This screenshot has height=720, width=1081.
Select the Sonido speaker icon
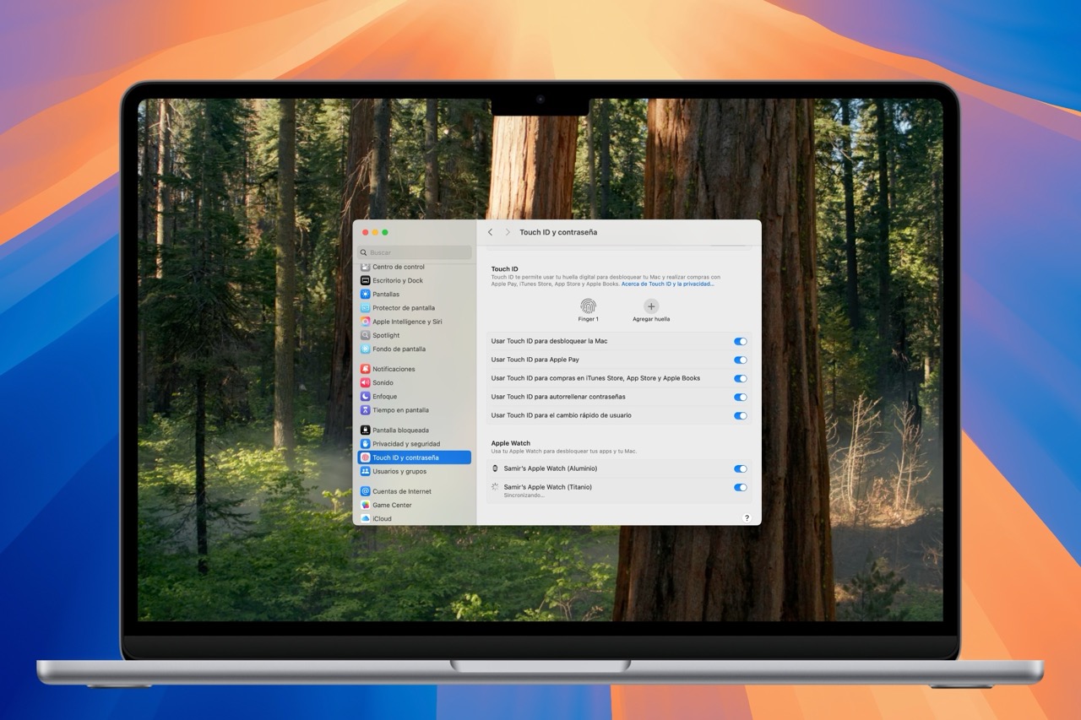pos(365,382)
